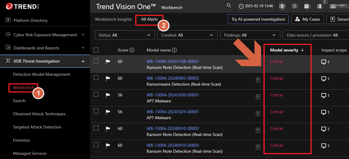Image resolution: width=349 pixels, height=159 pixels.
Task: Click the Score column info icon
Action: pos(132,50)
